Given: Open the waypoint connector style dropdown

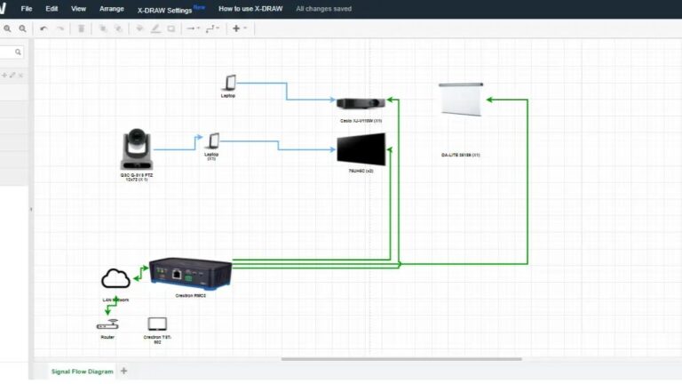Looking at the screenshot, I should click(212, 28).
